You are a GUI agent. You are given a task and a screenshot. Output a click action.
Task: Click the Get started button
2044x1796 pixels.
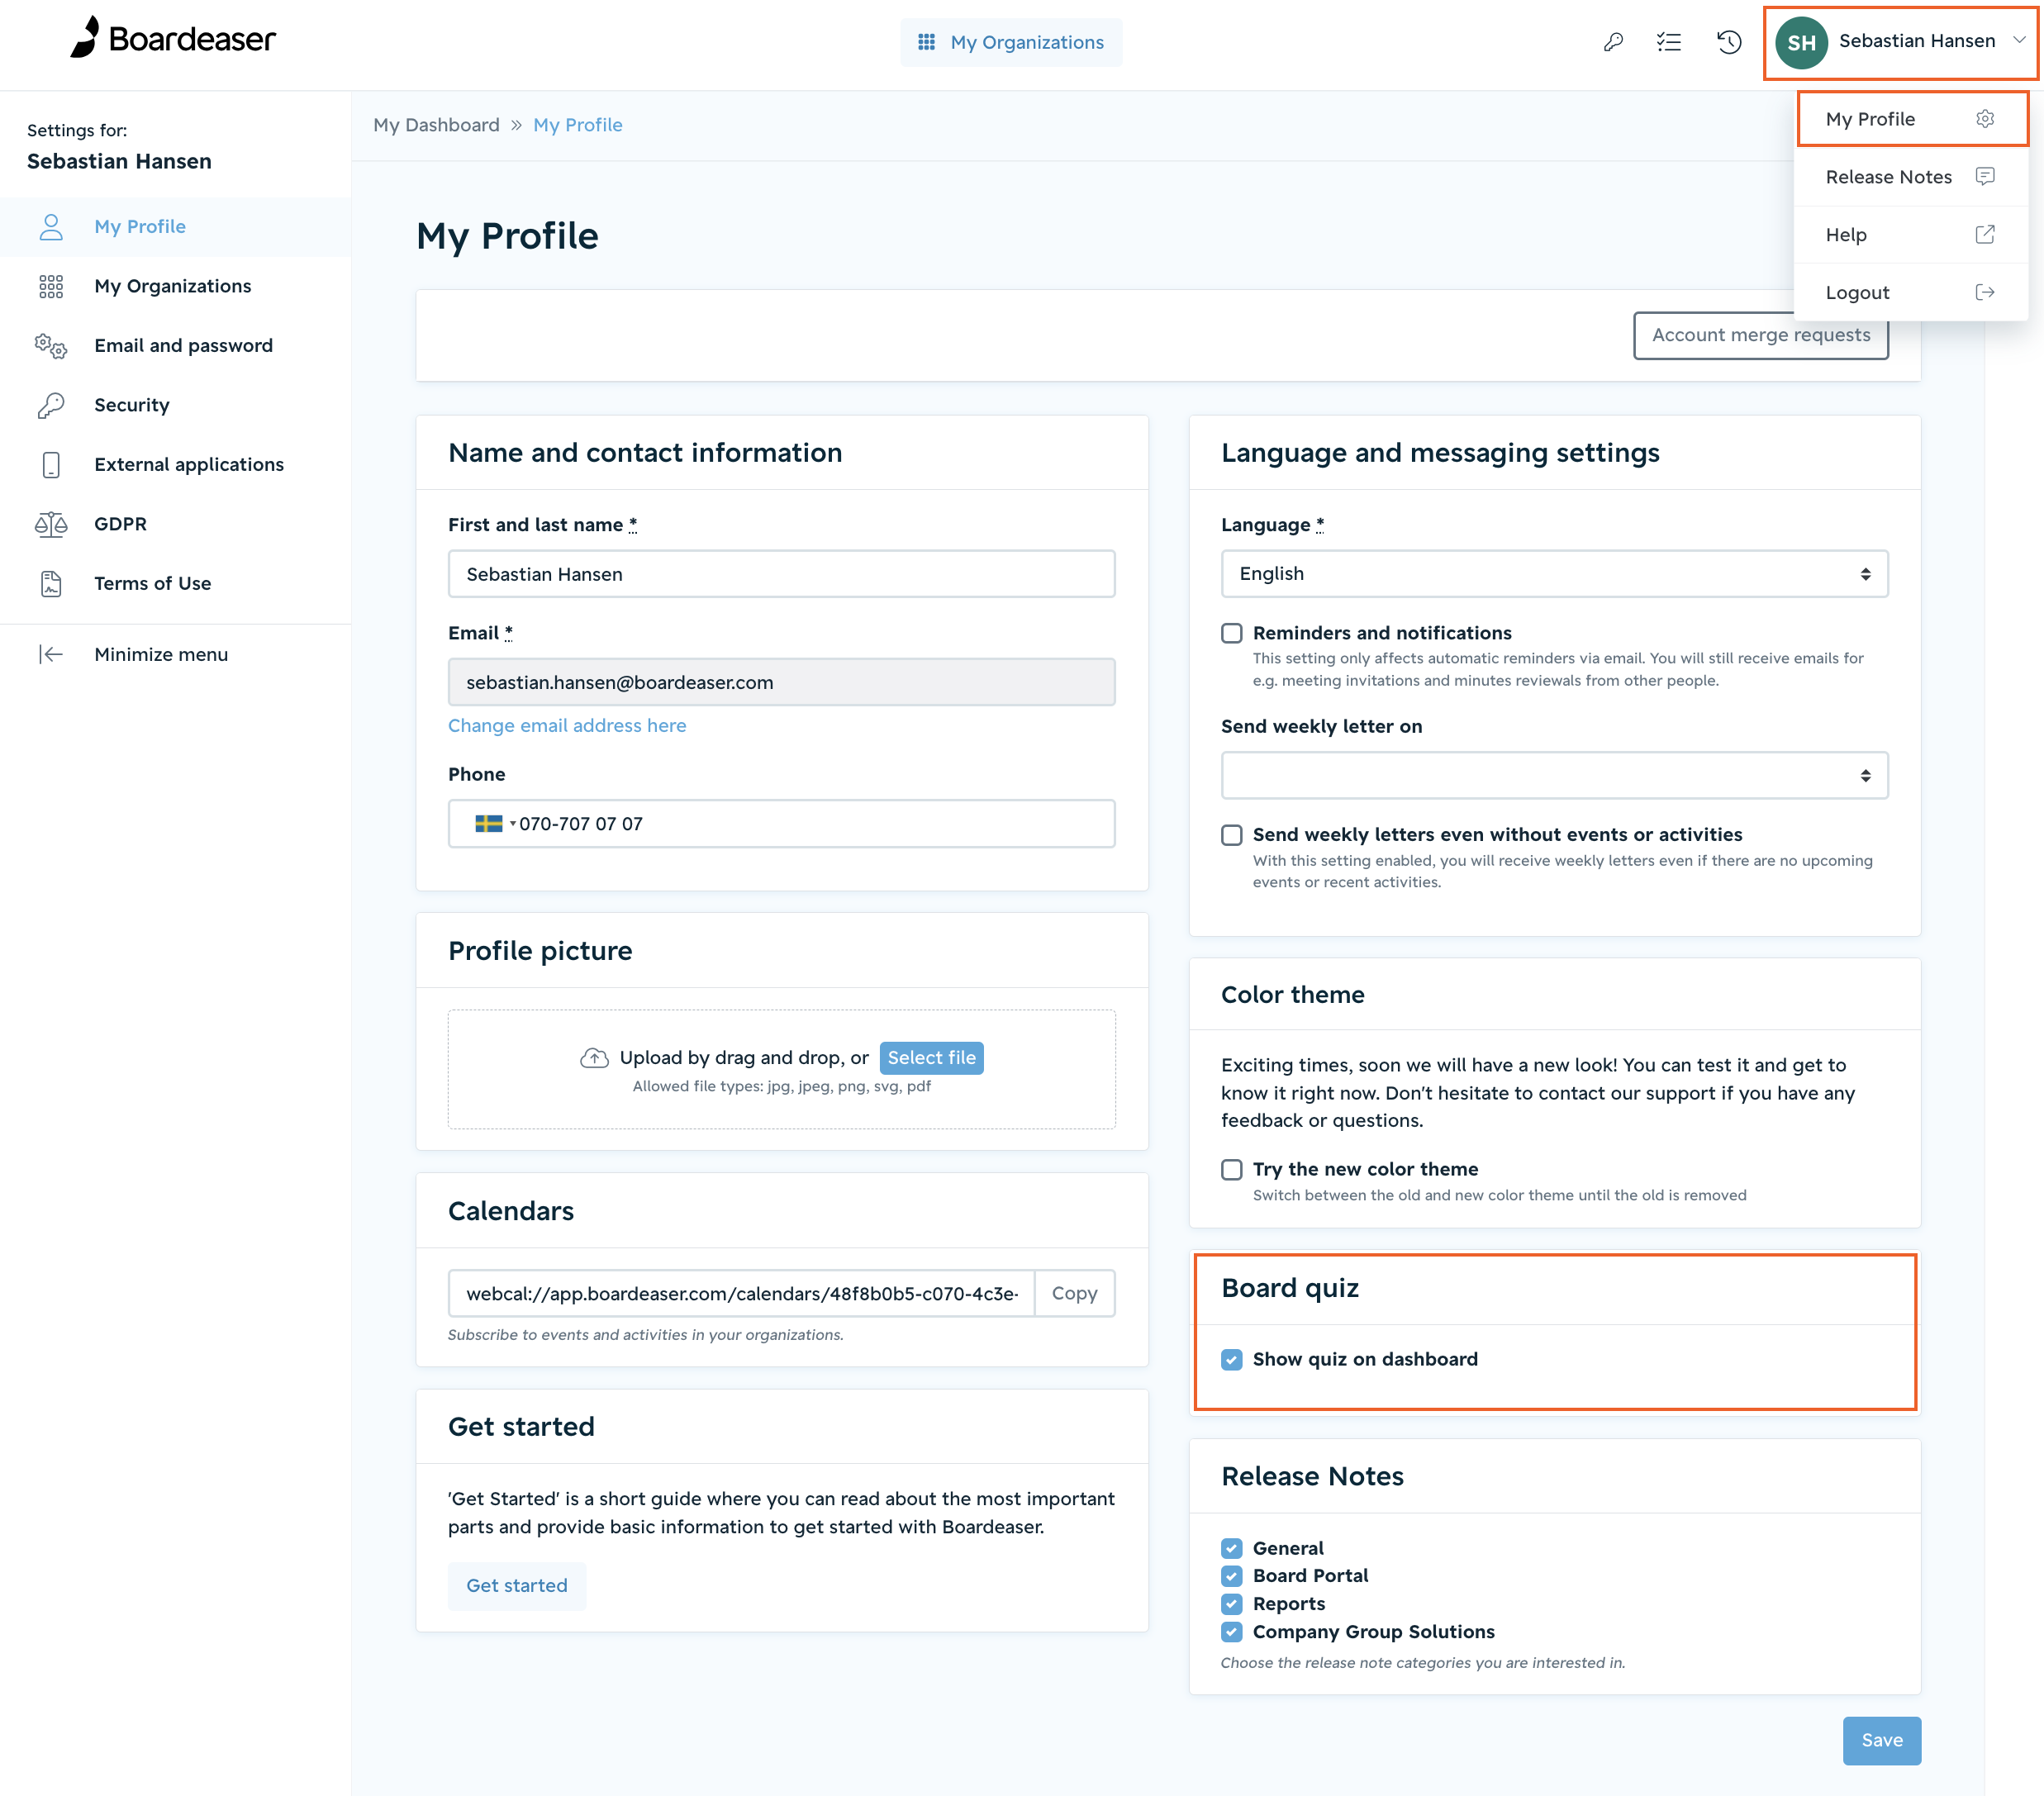coord(516,1585)
